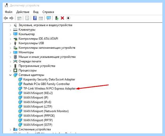The width and height of the screenshot is (165, 136).
Task: Expand Контроллеры запоминающих устройств node
Action: coord(10,48)
